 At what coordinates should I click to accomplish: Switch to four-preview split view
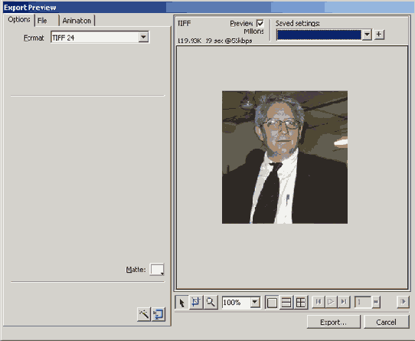pyautogui.click(x=300, y=302)
